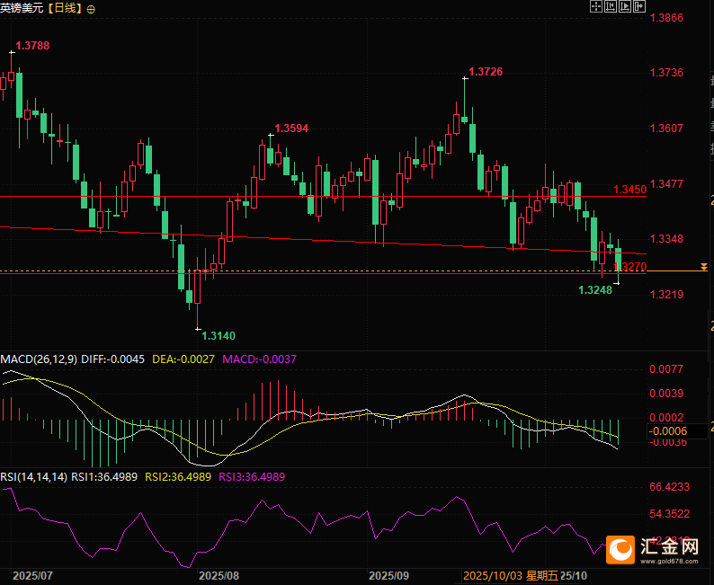Click the 25/10 date label
This screenshot has width=714, height=585.
tap(574, 576)
